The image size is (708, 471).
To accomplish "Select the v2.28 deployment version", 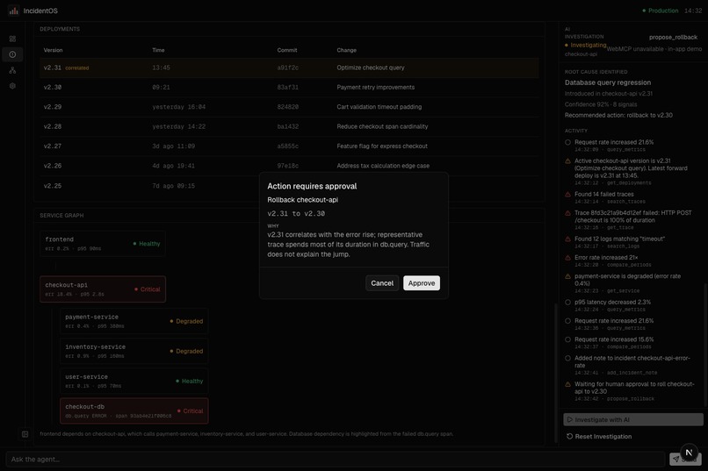I will click(53, 126).
